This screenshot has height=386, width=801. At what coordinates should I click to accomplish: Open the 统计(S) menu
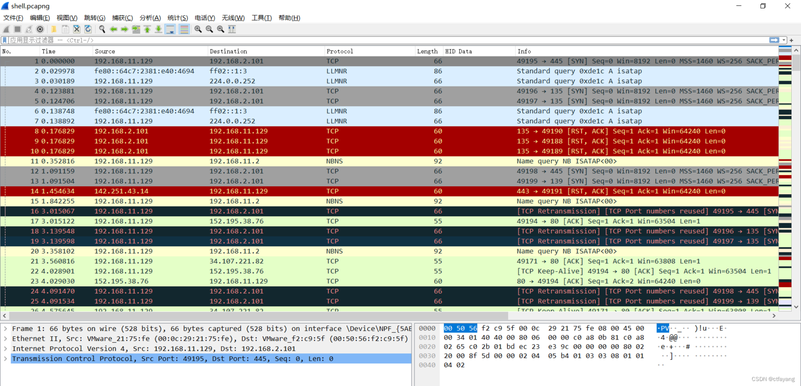(177, 18)
